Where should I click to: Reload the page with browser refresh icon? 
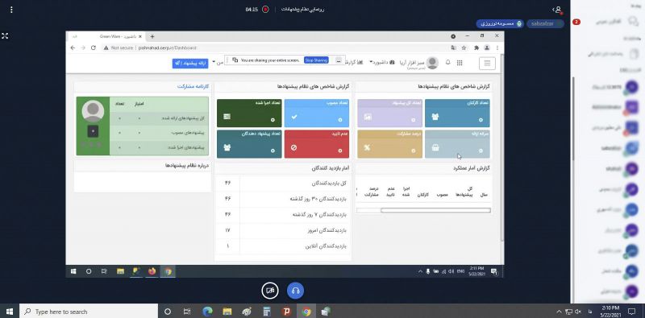[94, 47]
